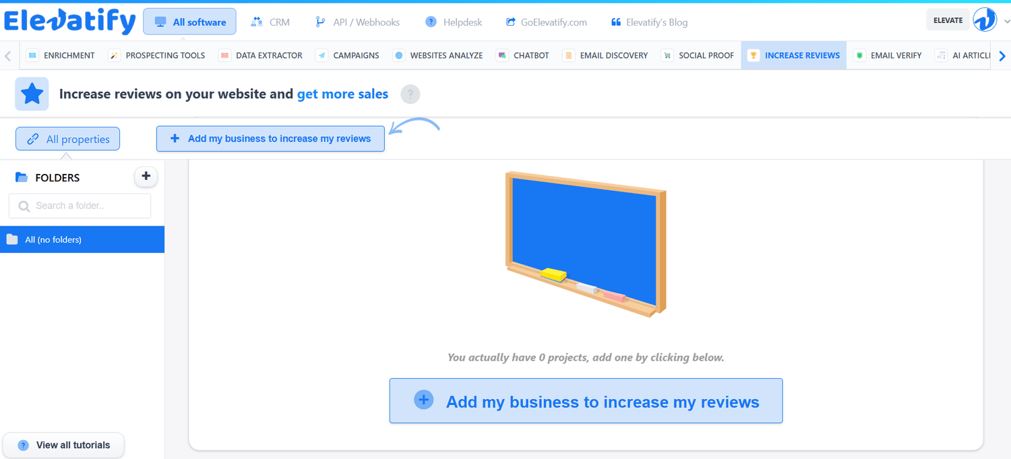Screen dimensions: 1011x459
Task: Open View all tutorials
Action: (64, 445)
